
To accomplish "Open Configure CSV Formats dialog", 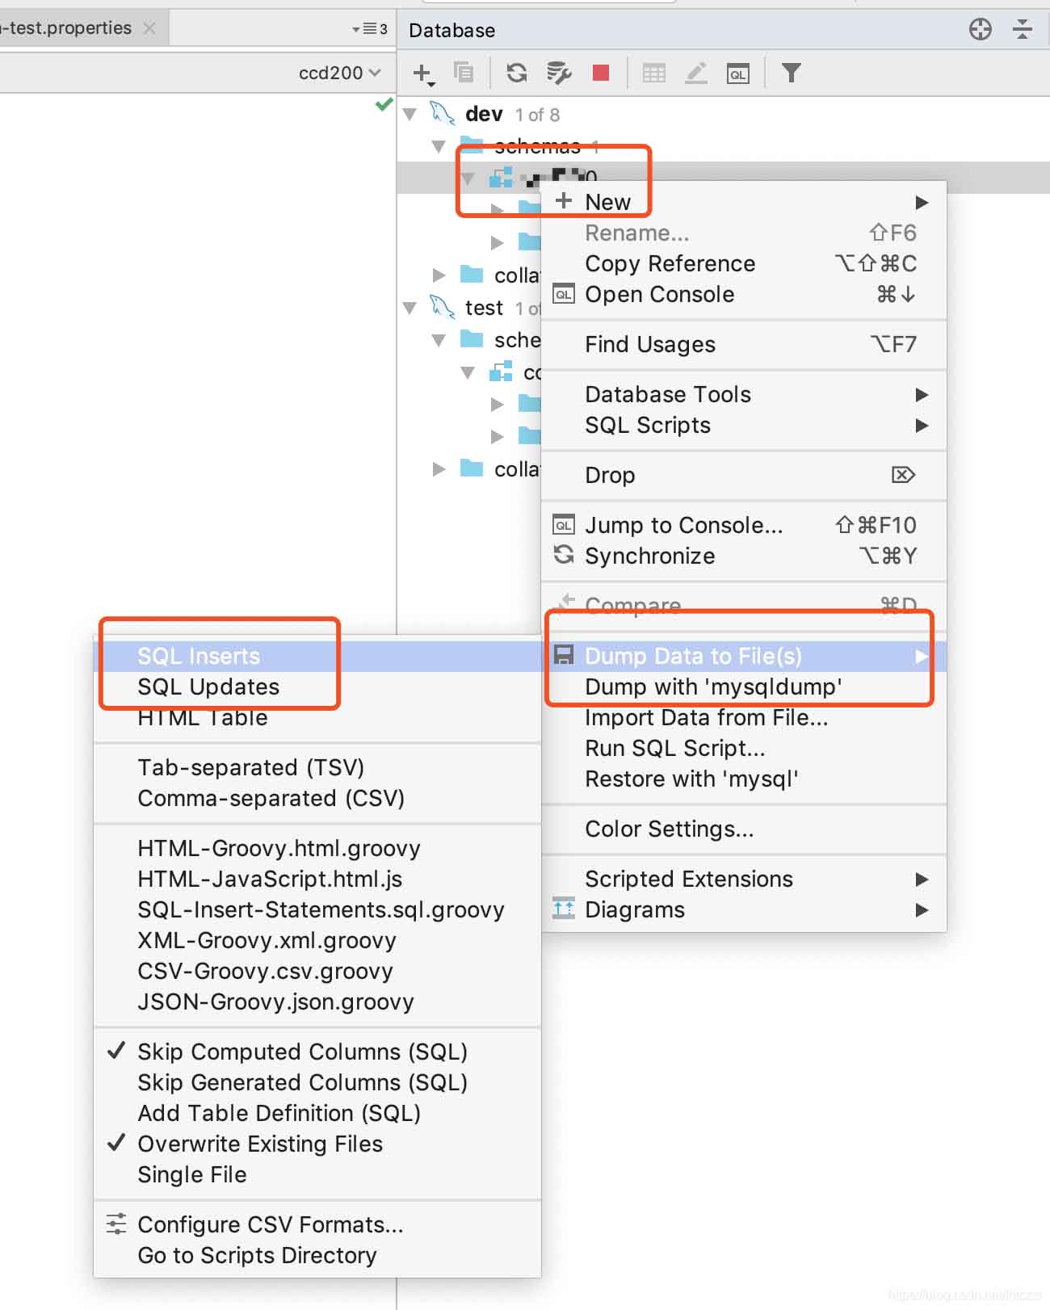I will [x=317, y=1224].
